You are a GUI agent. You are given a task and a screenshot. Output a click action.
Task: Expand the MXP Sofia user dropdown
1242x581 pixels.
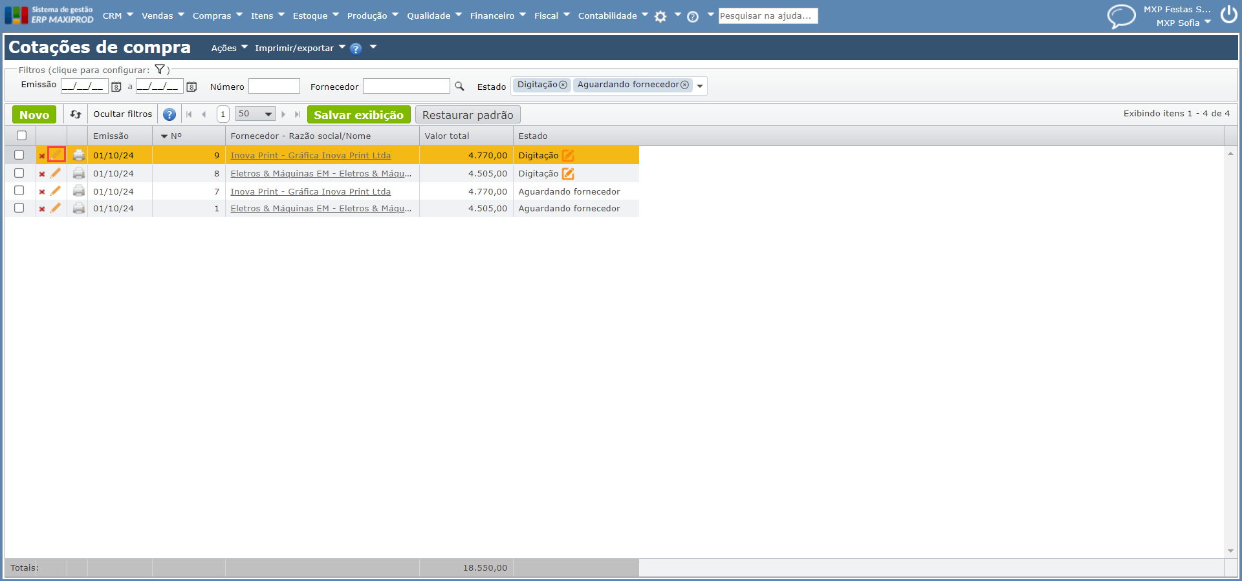1208,23
